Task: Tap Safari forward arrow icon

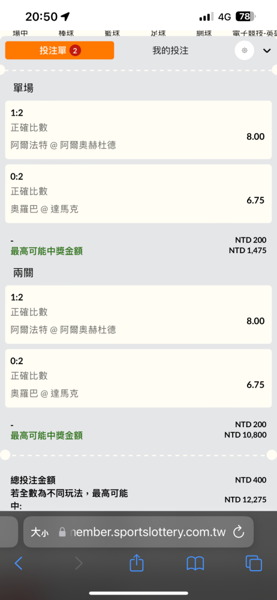Action: (x=79, y=563)
